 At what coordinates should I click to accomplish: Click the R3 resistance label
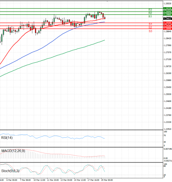[150, 10]
